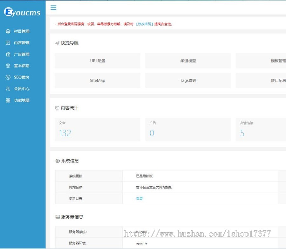Click the 栏目管理 layers icon
This screenshot has height=249, width=286.
8,31
